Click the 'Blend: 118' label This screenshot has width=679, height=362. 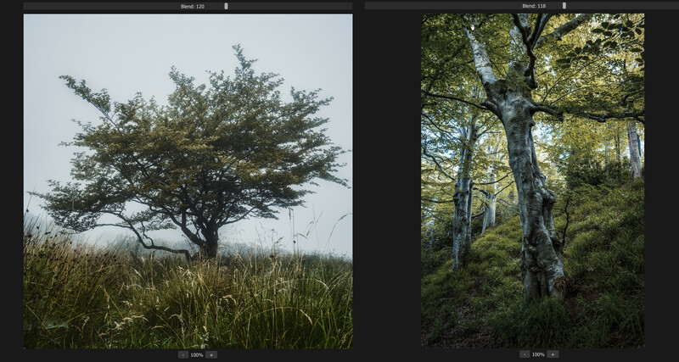coord(534,7)
